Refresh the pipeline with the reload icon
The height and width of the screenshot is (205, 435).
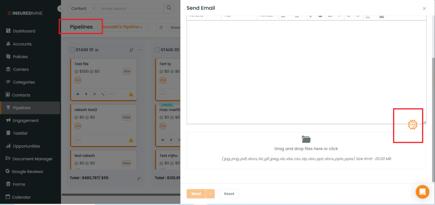click(x=161, y=27)
